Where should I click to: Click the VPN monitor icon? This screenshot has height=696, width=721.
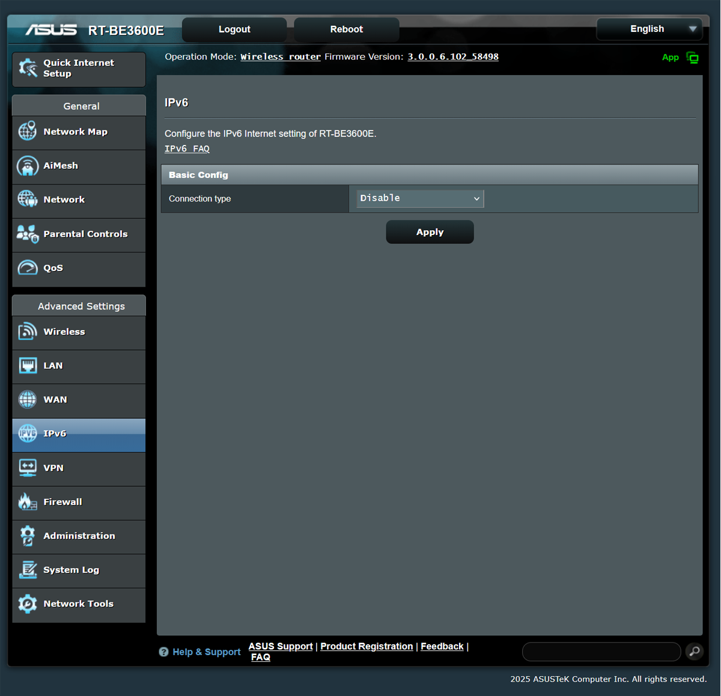(28, 468)
